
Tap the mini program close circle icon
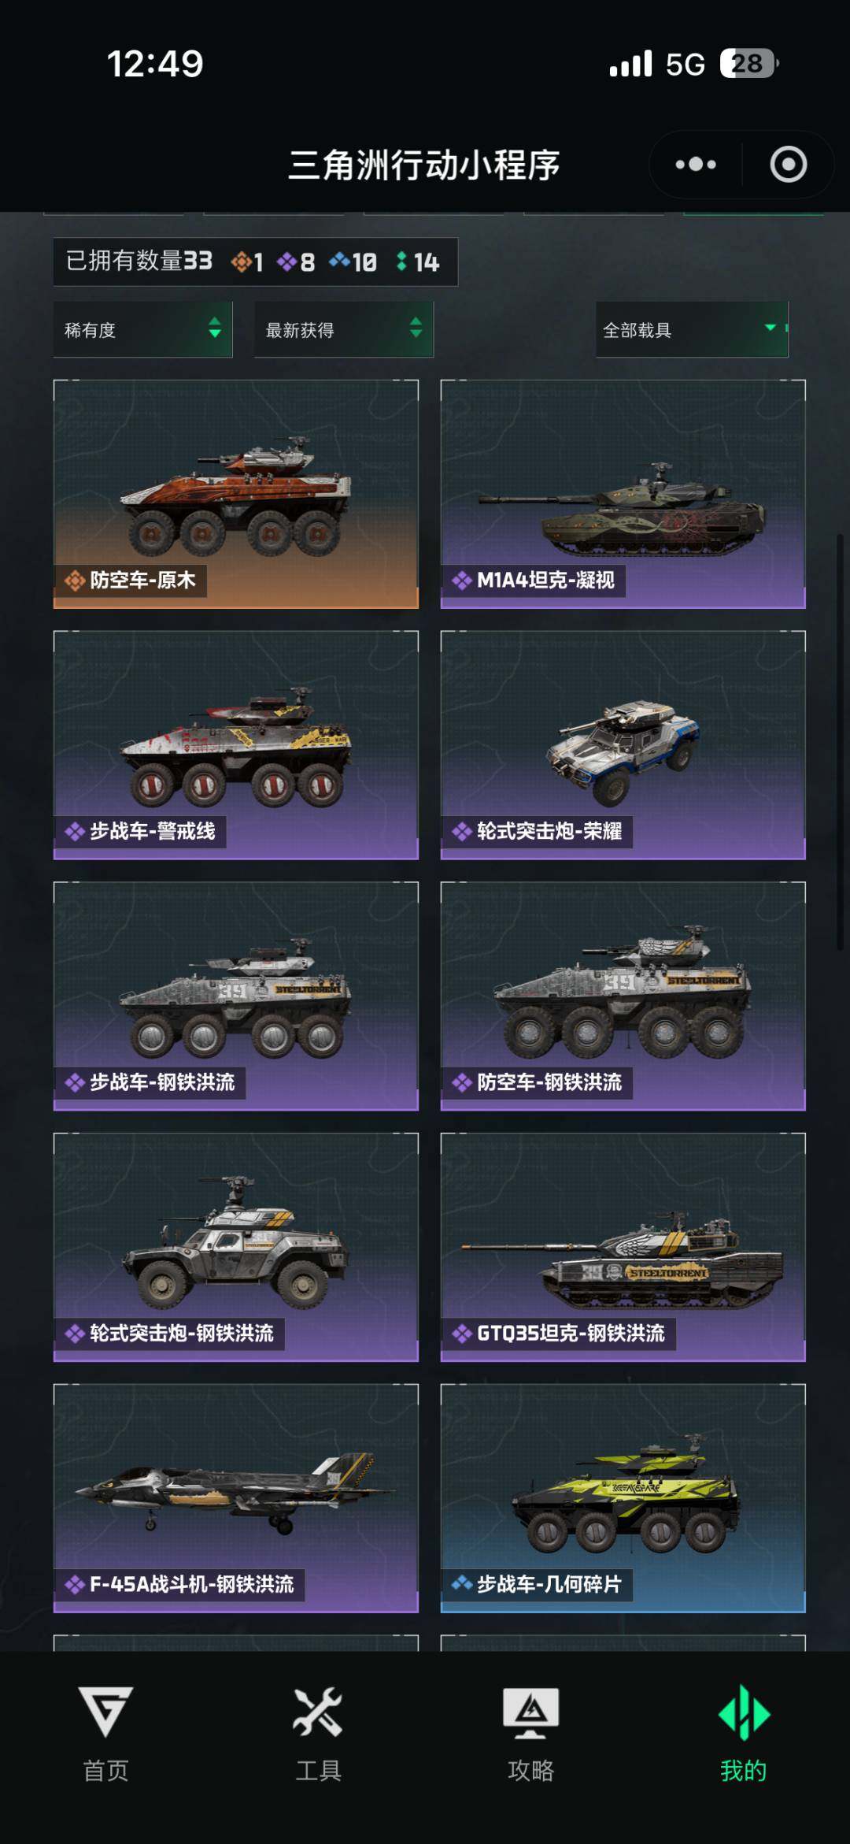click(x=788, y=165)
